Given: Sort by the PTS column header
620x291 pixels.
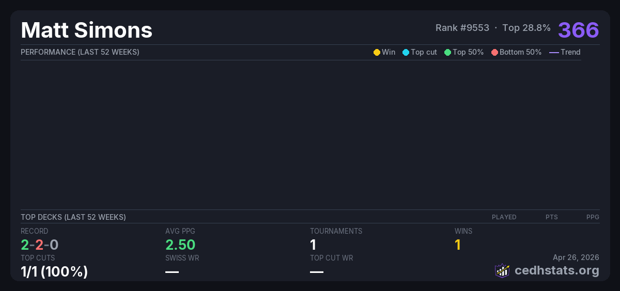Looking at the screenshot, I should pyautogui.click(x=551, y=217).
